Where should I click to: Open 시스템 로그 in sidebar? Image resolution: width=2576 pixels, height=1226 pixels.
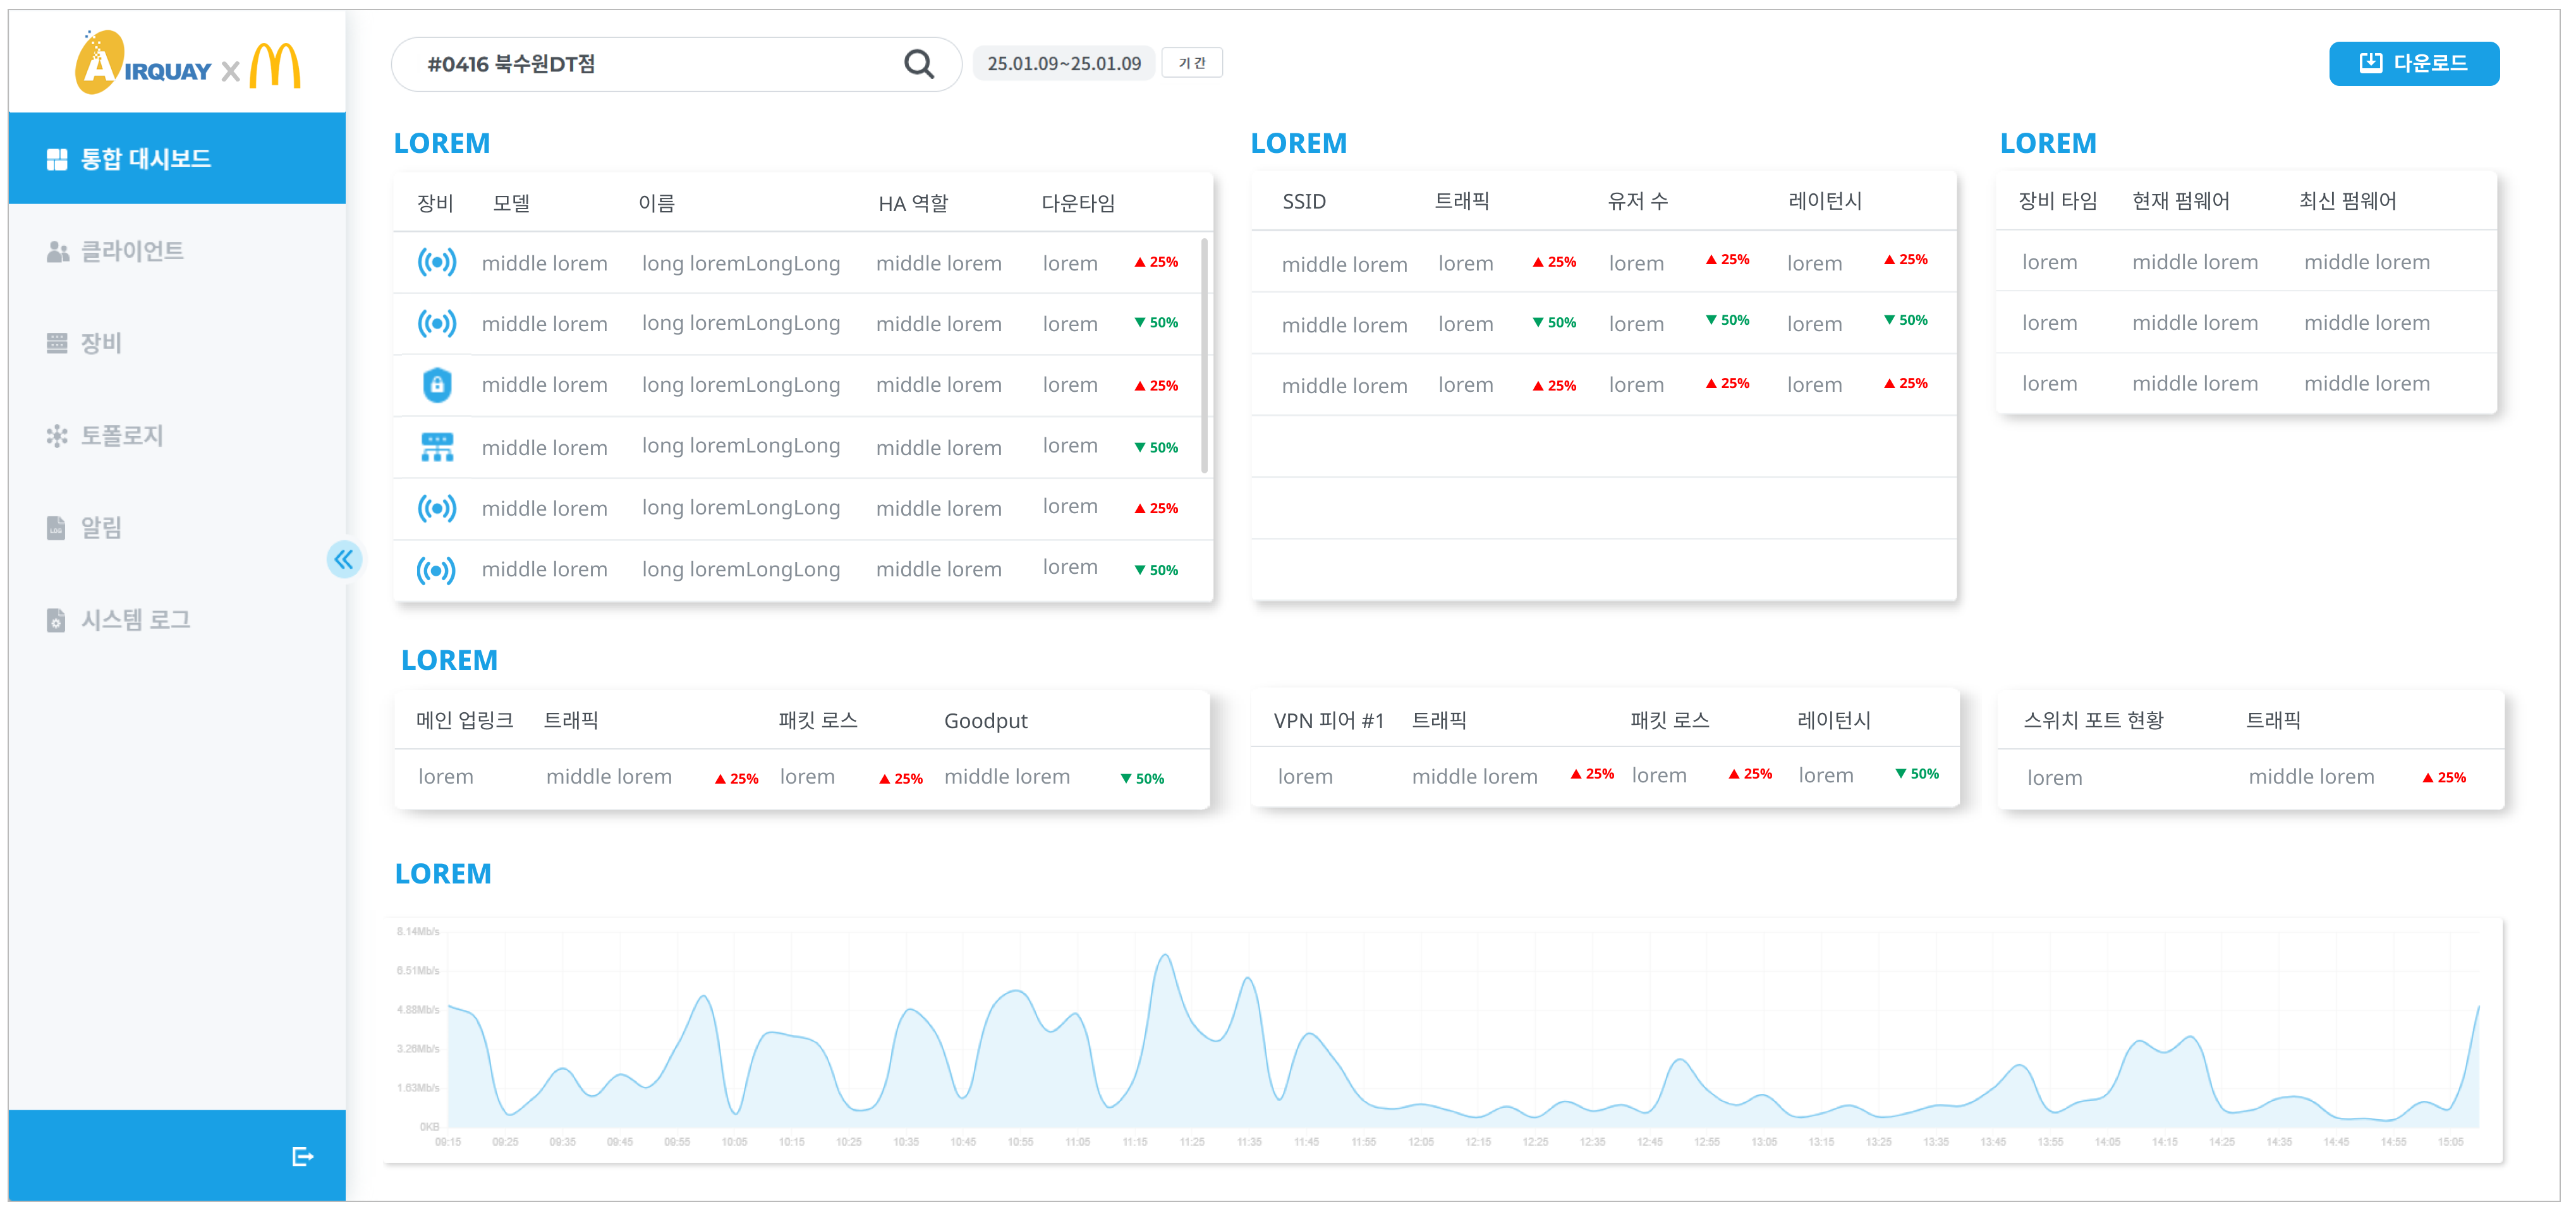(x=135, y=620)
